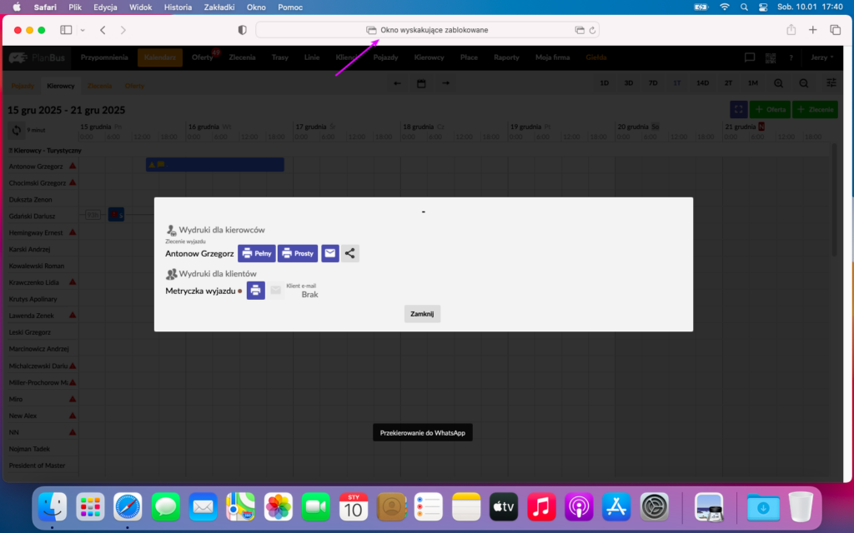Reload the page in Safari

[592, 30]
